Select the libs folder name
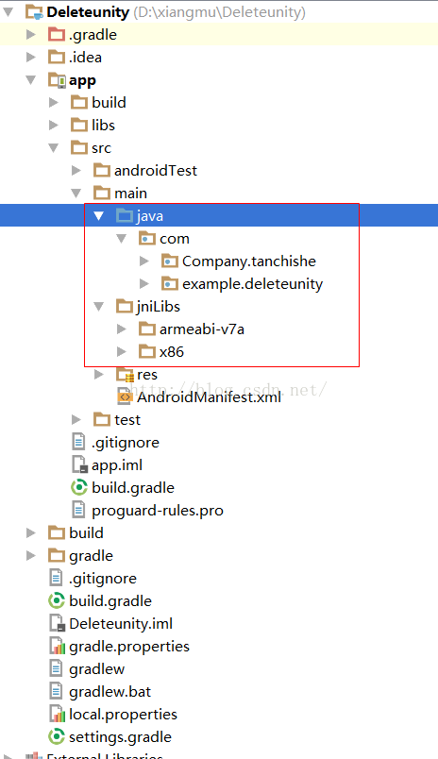The width and height of the screenshot is (438, 759). click(103, 125)
